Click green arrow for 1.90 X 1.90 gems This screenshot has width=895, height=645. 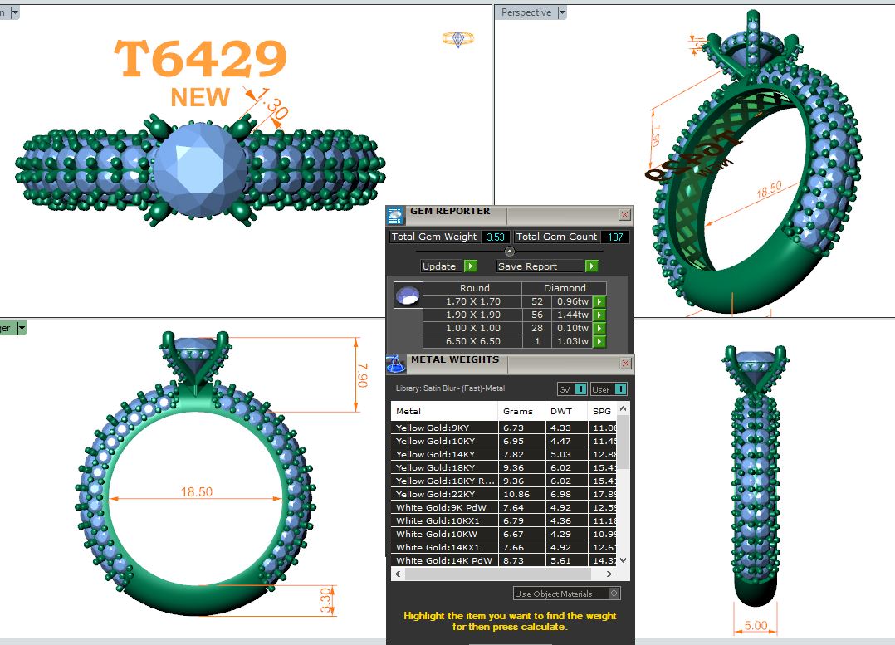pos(599,315)
